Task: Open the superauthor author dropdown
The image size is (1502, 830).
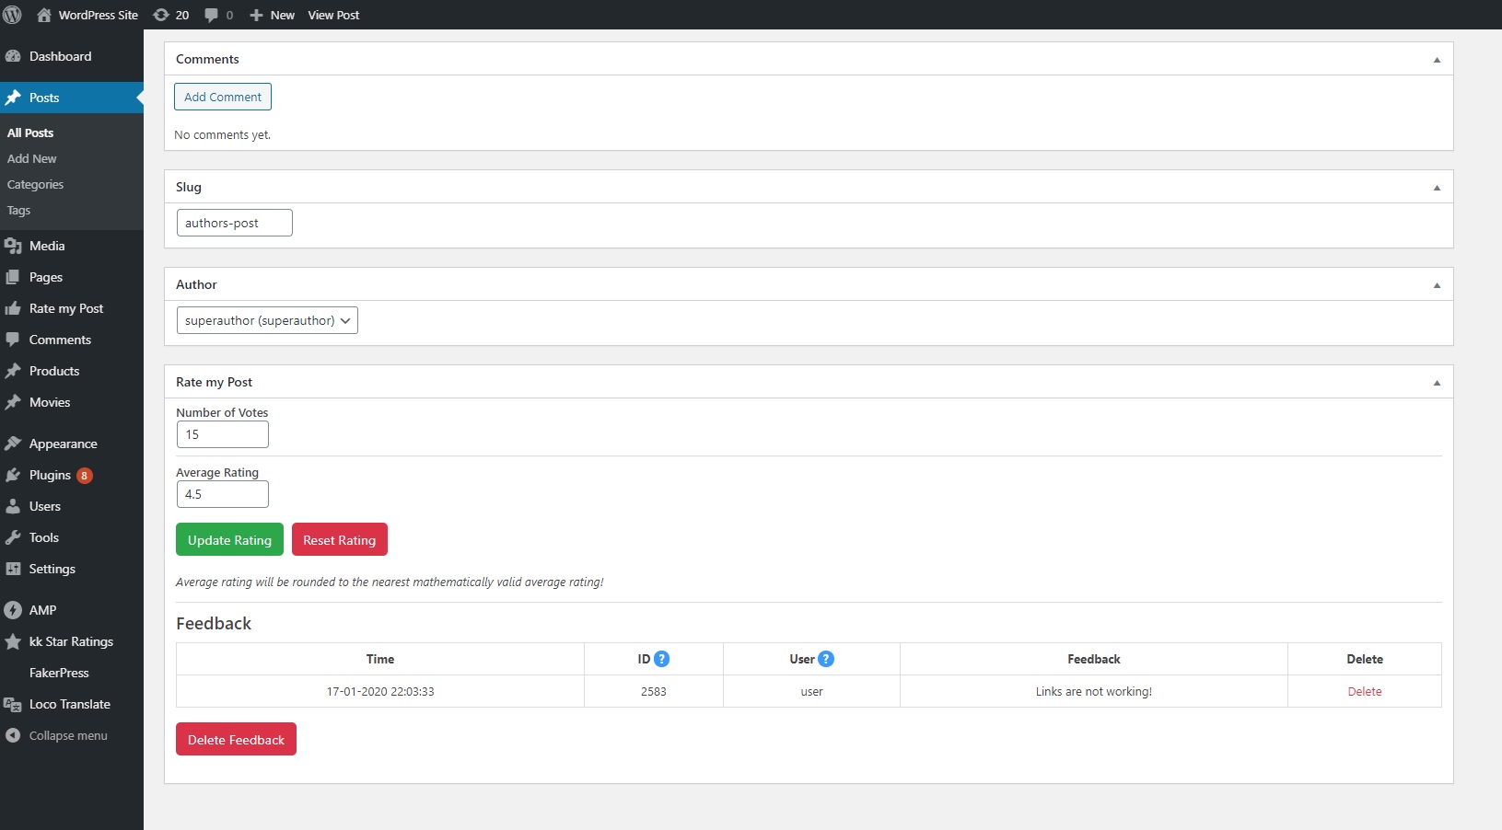Action: pos(266,320)
